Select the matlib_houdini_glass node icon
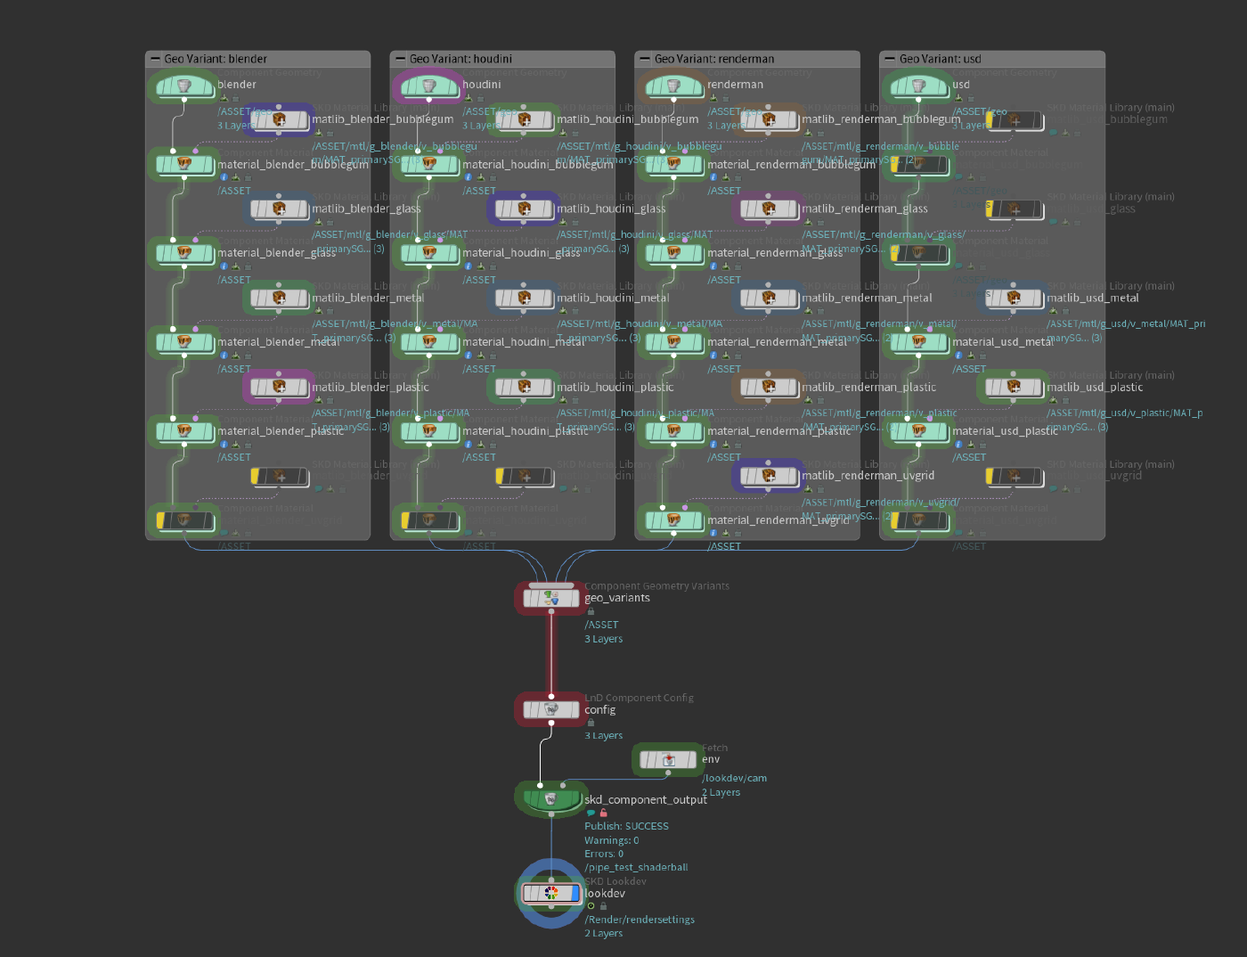Image resolution: width=1247 pixels, height=957 pixels. [524, 209]
